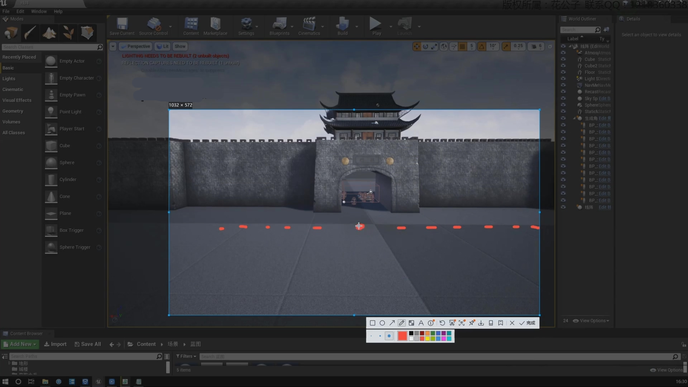The width and height of the screenshot is (688, 387).
Task: Select the ellipse annotation tool
Action: click(x=382, y=323)
